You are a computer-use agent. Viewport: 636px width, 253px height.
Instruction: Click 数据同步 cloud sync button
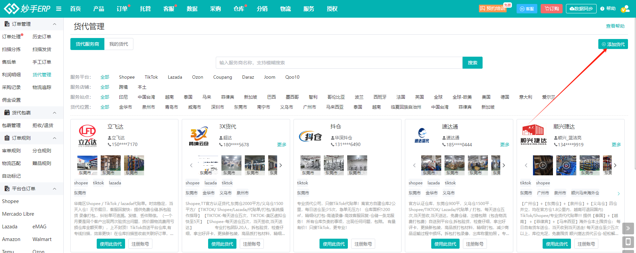click(581, 9)
